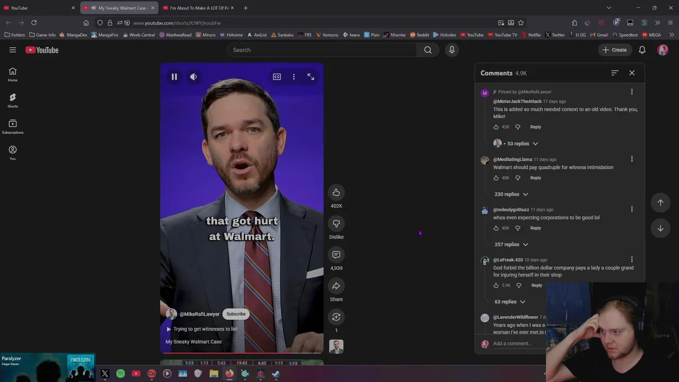Toggle closed captions on the video

(x=277, y=77)
